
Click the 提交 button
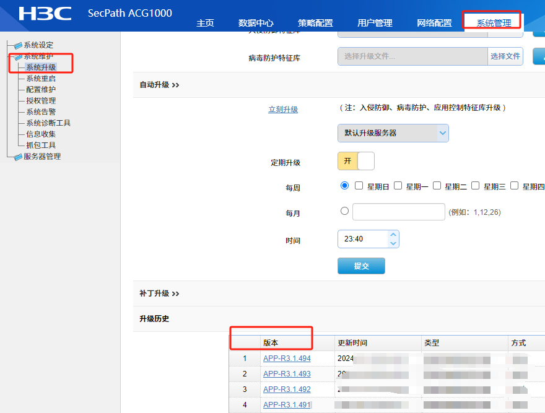point(361,266)
